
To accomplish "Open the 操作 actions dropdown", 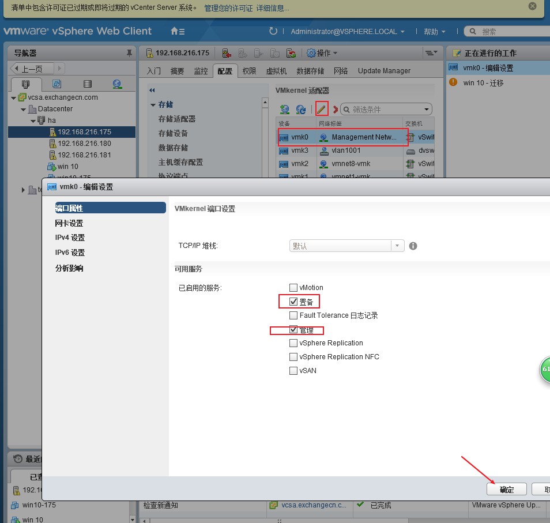I will click(x=322, y=53).
